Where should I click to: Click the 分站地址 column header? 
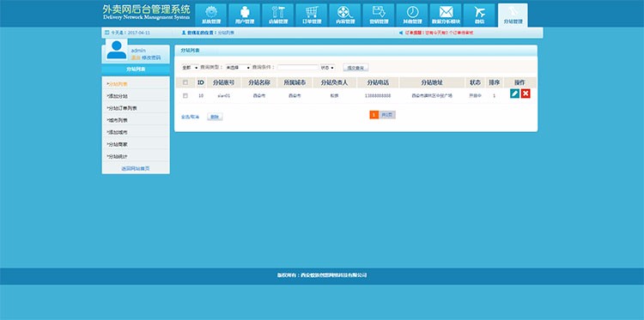click(x=432, y=82)
